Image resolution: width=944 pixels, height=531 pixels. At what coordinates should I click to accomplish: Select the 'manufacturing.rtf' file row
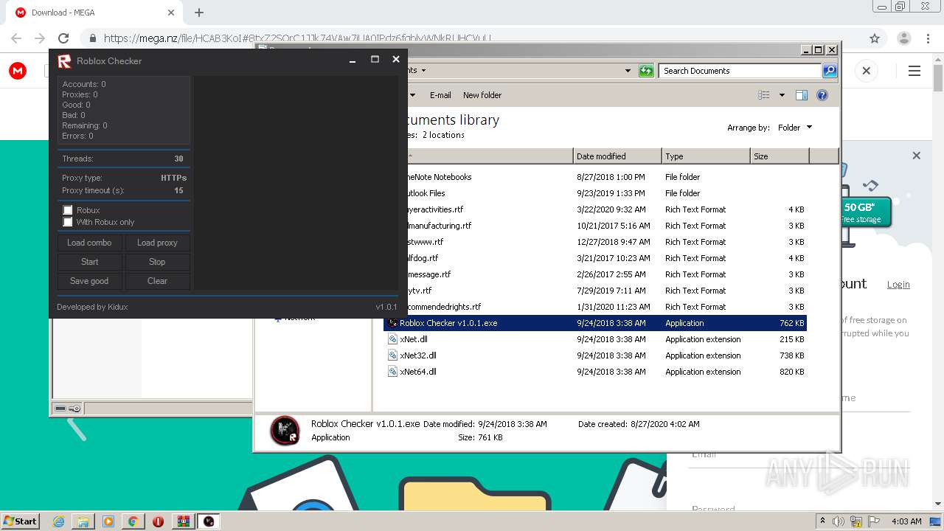point(595,226)
